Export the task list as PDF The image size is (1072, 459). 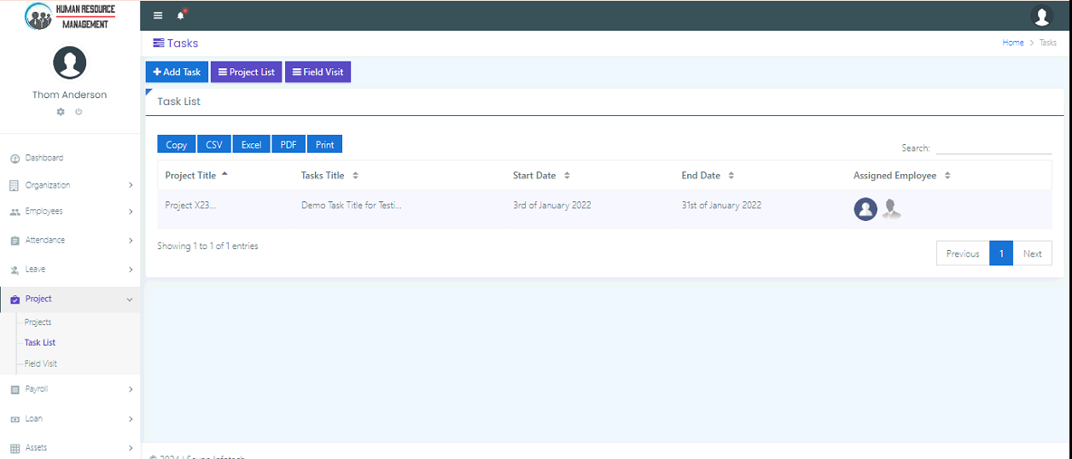[288, 144]
